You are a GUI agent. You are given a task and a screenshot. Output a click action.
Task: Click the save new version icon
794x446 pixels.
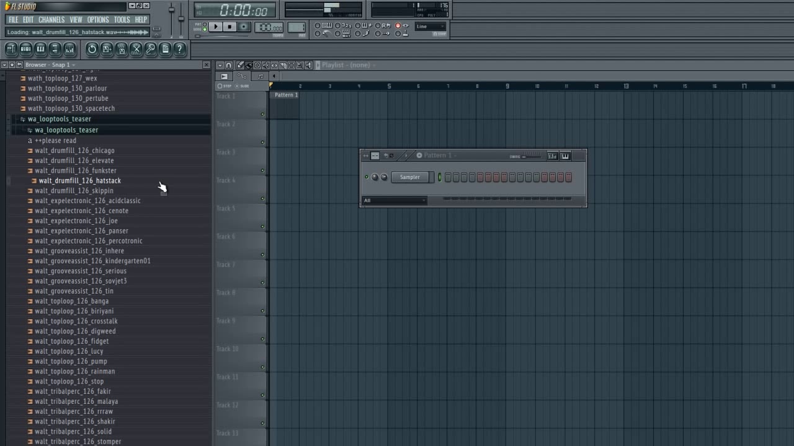(x=107, y=49)
